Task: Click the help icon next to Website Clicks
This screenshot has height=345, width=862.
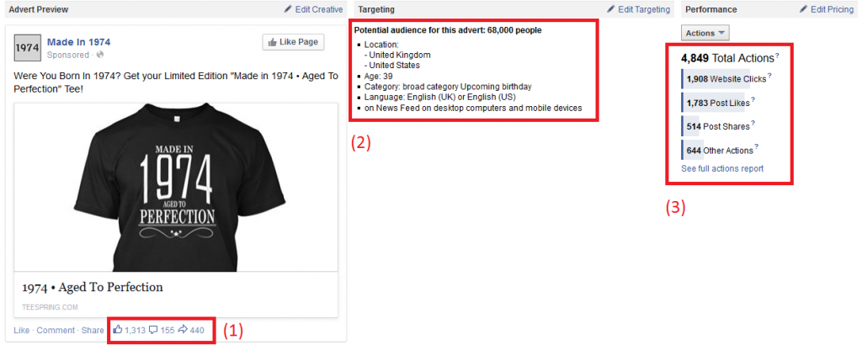Action: coord(769,77)
